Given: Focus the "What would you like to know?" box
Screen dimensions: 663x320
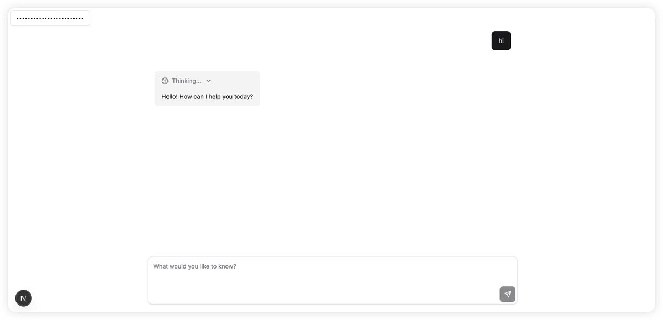Looking at the screenshot, I should [333, 280].
